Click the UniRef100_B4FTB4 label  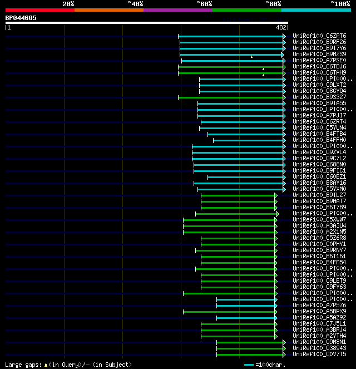pyautogui.click(x=319, y=134)
